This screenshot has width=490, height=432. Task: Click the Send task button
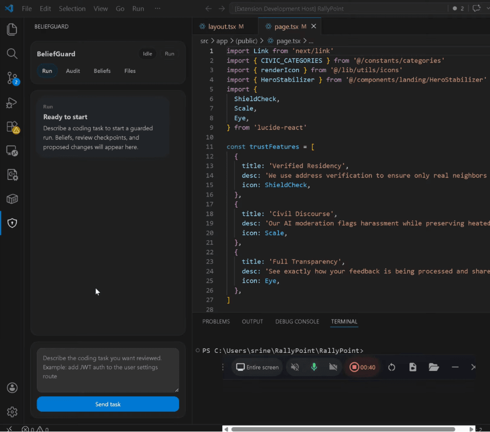pos(108,404)
